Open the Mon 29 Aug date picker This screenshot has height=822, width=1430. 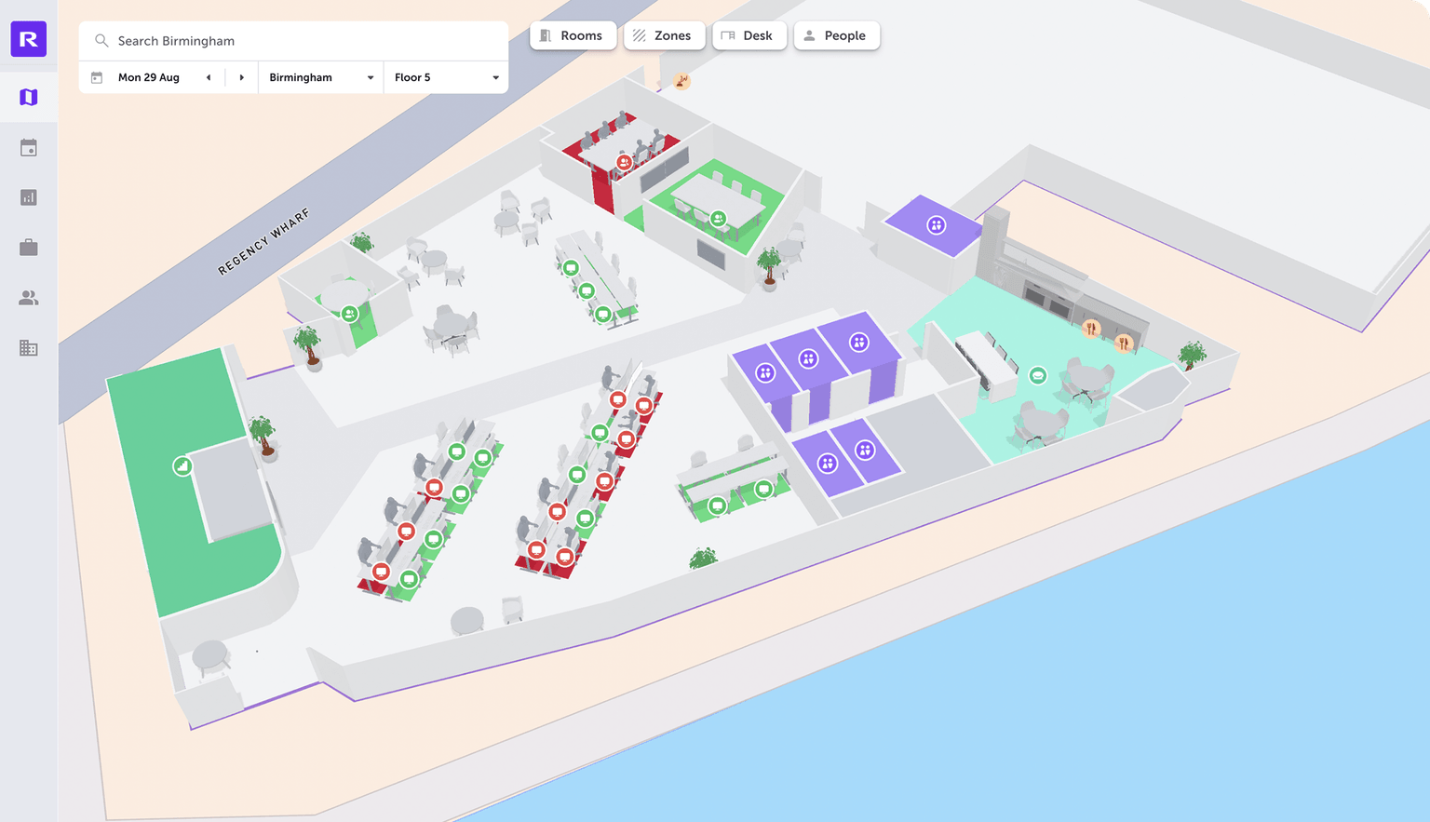pyautogui.click(x=149, y=77)
